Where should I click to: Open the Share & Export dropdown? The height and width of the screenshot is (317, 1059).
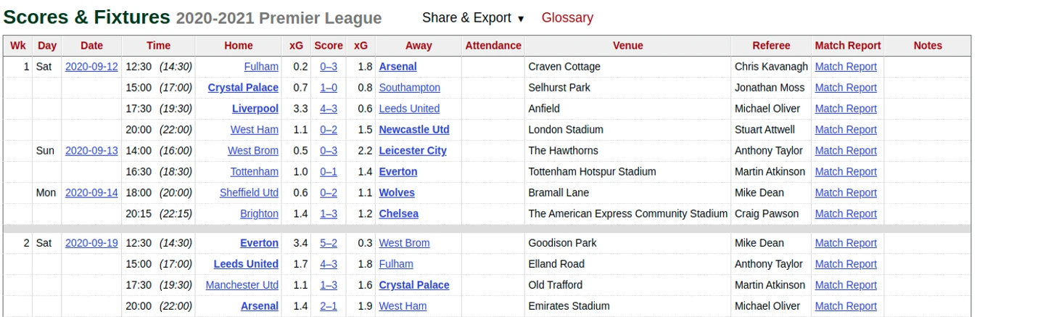point(473,17)
